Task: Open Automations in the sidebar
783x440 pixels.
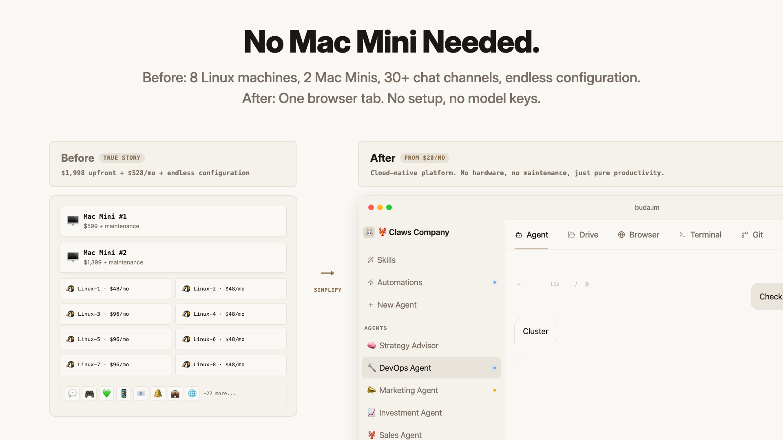Action: tap(399, 282)
